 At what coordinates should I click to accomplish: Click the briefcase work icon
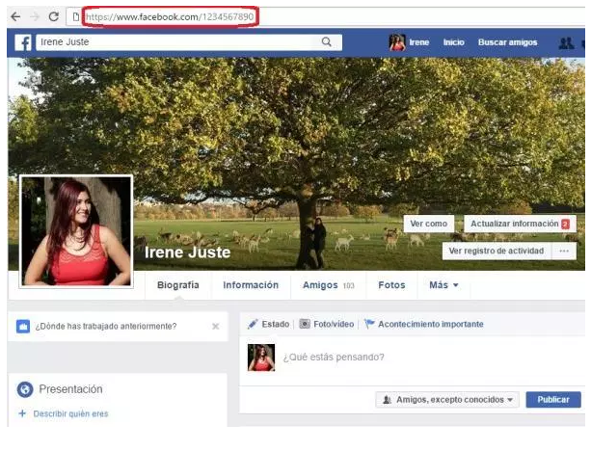(x=23, y=327)
